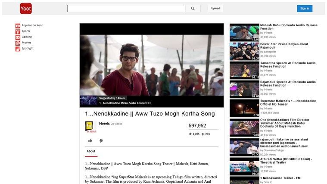The image size is (327, 184).
Task: Click the search input field
Action: (x=126, y=9)
